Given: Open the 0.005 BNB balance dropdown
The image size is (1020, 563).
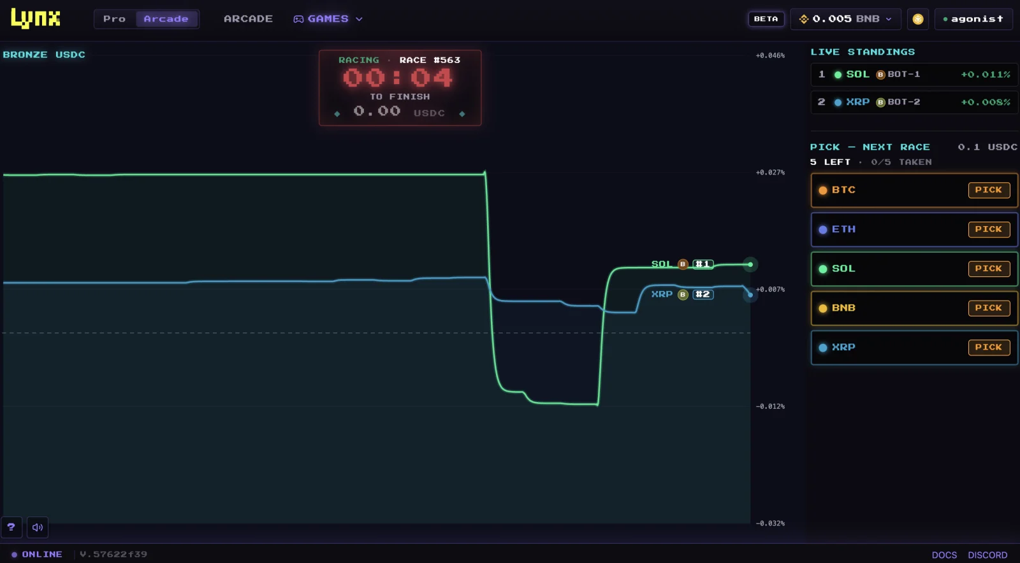Looking at the screenshot, I should [845, 19].
